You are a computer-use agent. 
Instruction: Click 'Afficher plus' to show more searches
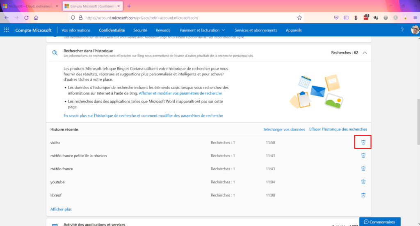click(61, 209)
